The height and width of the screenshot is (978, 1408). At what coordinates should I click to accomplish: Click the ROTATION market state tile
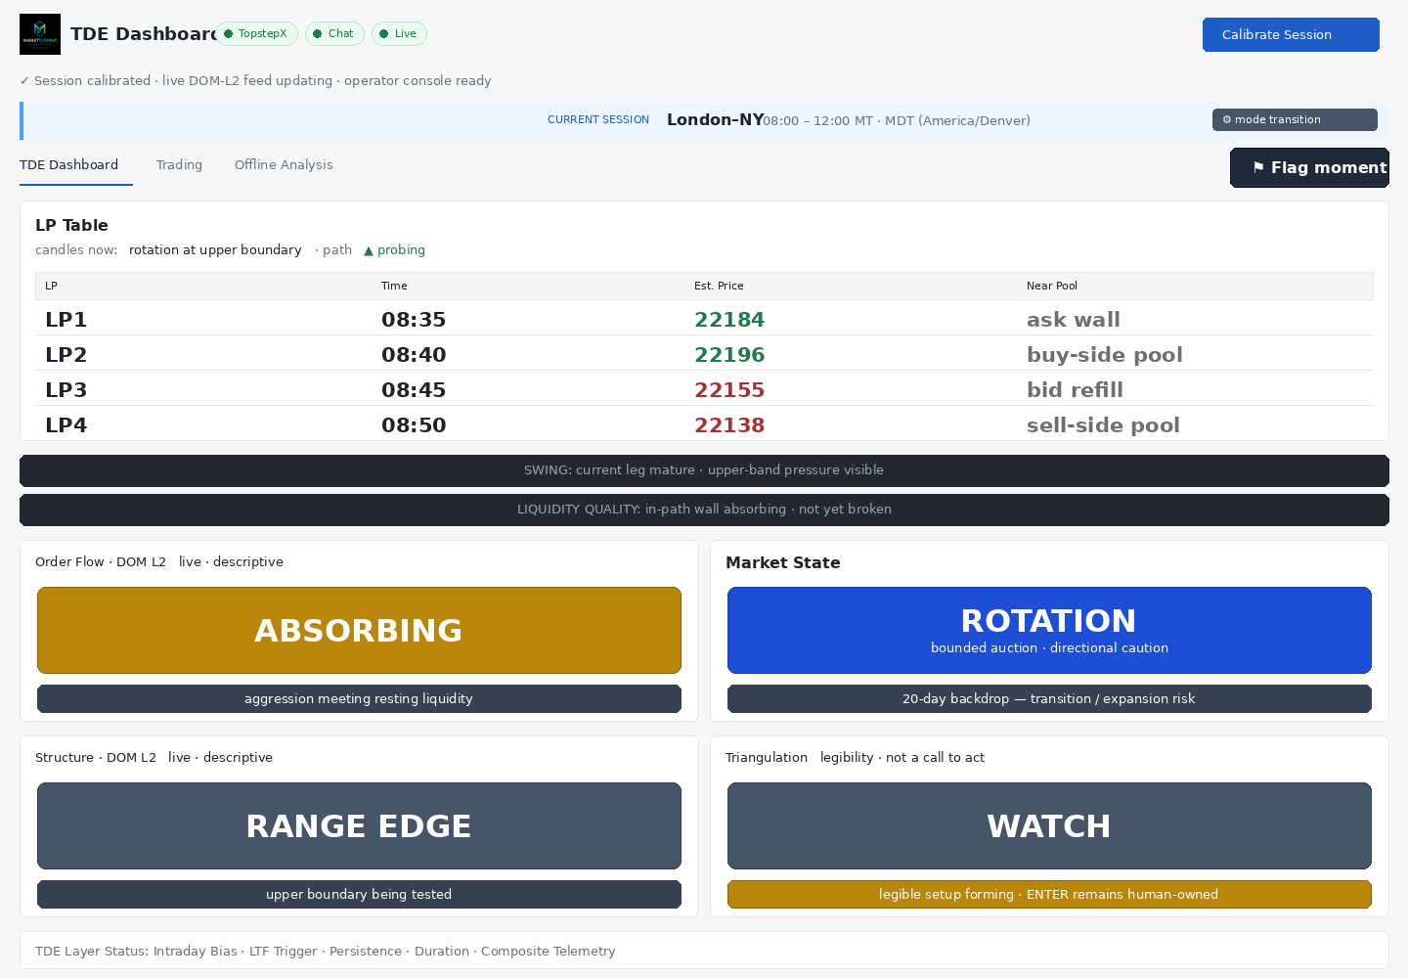coord(1049,630)
